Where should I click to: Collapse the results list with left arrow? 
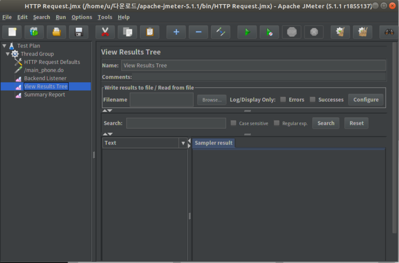tap(189, 141)
